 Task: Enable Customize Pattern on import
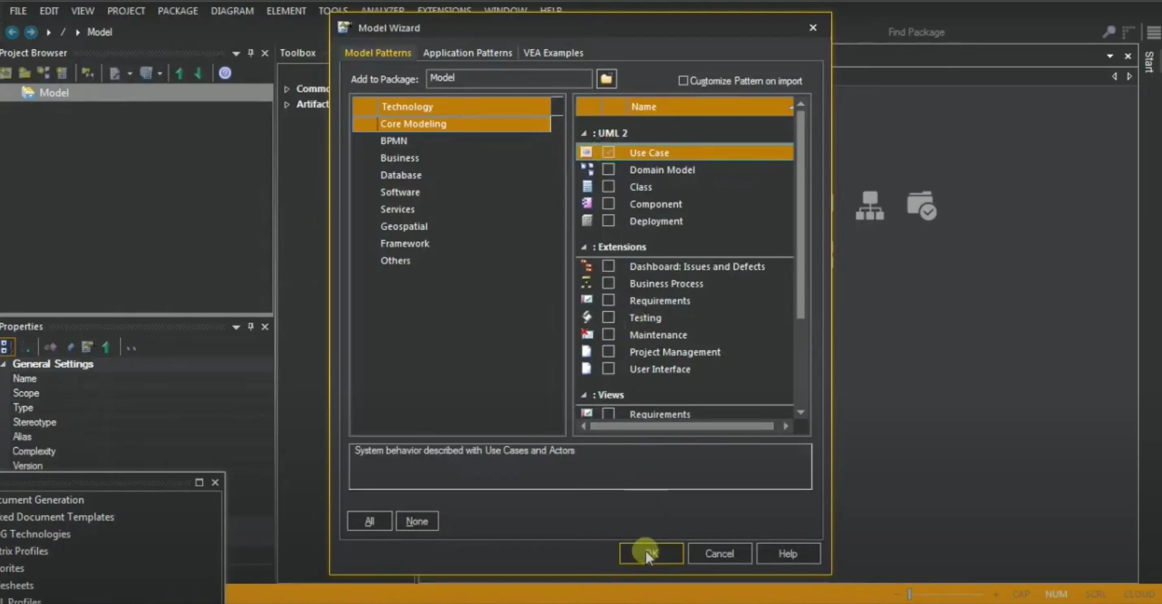click(x=683, y=80)
